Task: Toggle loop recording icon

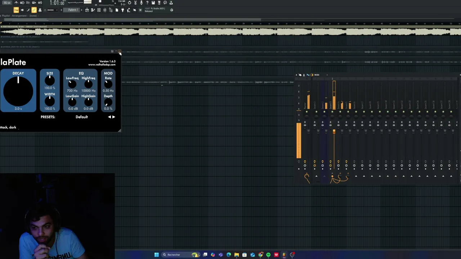Action: coord(40,3)
